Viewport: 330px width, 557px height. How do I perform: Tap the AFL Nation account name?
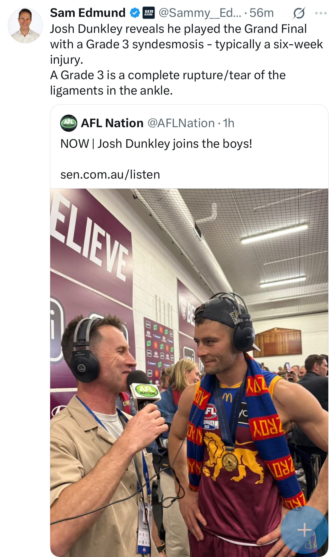tap(112, 123)
